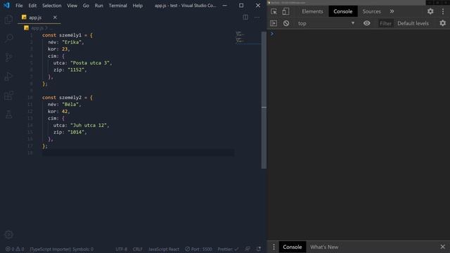Screen dimensions: 450x253
Task: Open the Help menu
Action: (138, 6)
